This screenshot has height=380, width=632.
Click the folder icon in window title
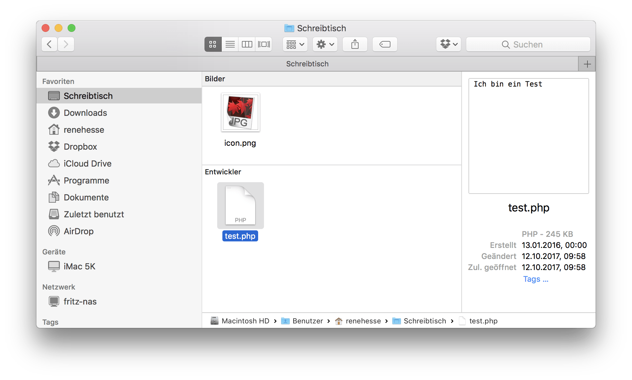click(x=289, y=28)
